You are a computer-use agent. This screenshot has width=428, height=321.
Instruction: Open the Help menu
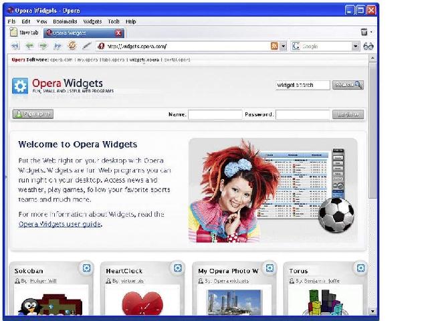131,21
